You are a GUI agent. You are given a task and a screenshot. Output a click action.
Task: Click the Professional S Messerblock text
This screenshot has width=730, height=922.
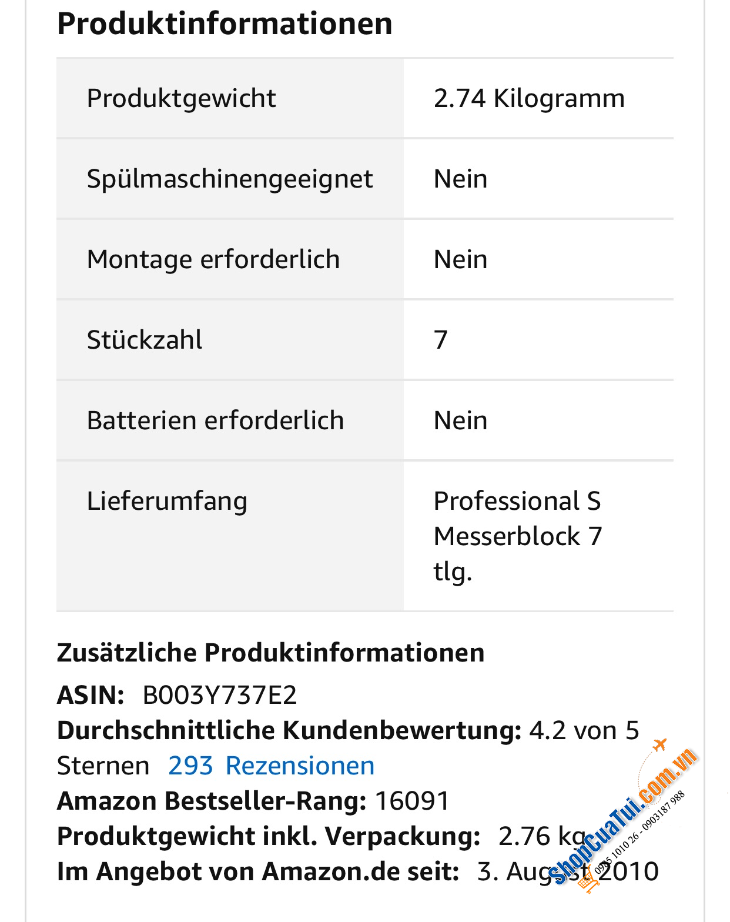tap(517, 519)
